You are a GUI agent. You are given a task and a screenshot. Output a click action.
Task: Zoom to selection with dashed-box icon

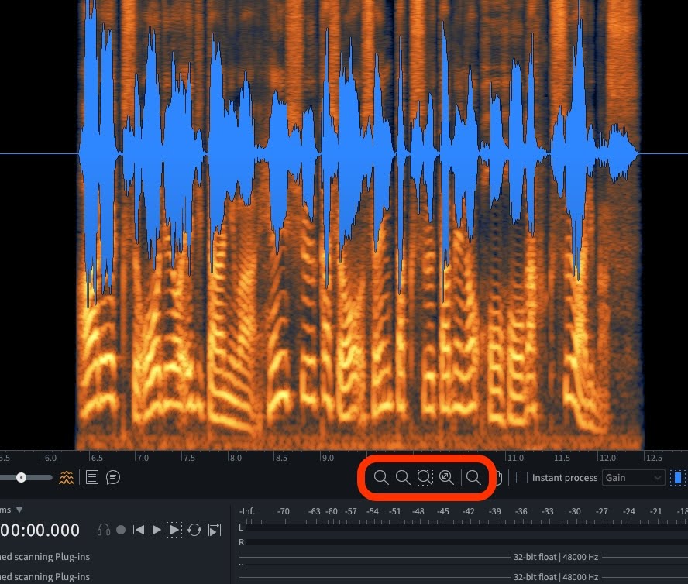424,478
